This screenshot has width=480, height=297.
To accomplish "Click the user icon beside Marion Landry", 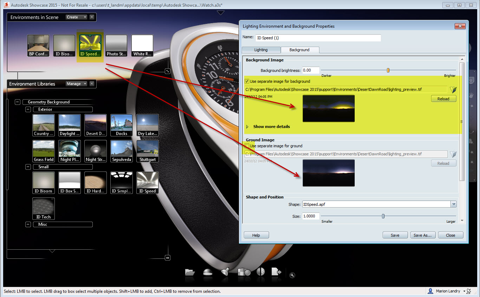I will [430, 291].
